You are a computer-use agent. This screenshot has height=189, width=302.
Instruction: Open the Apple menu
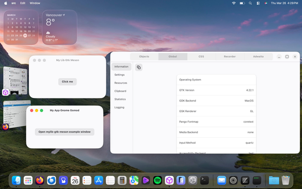pos(6,3)
